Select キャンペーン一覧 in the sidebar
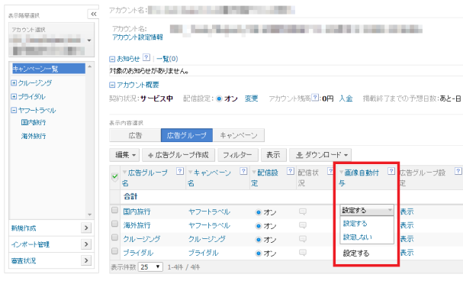The width and height of the screenshot is (463, 281). [49, 69]
